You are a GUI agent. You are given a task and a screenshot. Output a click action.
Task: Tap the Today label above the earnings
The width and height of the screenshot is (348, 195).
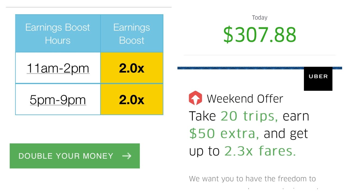tap(260, 18)
